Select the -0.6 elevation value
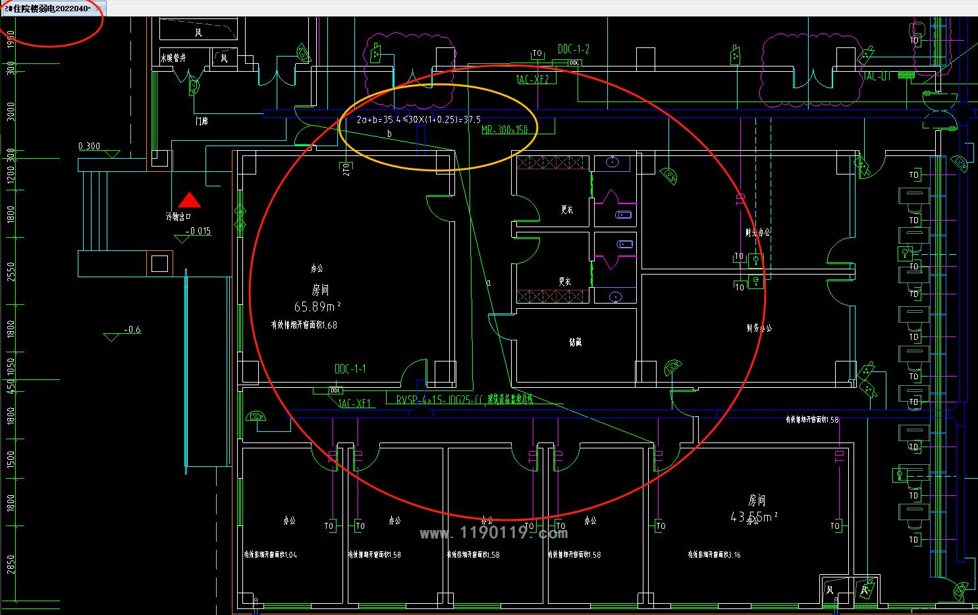The image size is (978, 615). (132, 330)
